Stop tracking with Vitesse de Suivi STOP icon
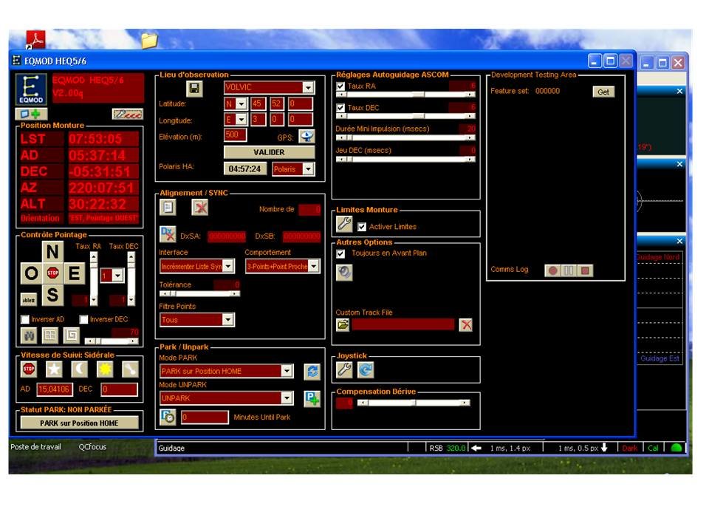 pos(29,369)
